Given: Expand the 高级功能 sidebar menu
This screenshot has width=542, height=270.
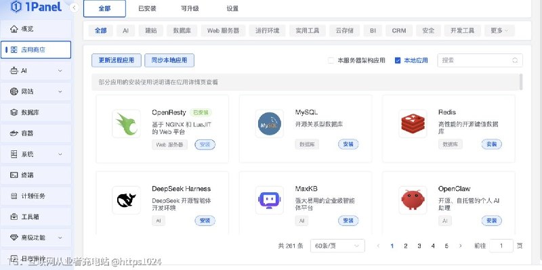Looking at the screenshot, I should pyautogui.click(x=36, y=238).
